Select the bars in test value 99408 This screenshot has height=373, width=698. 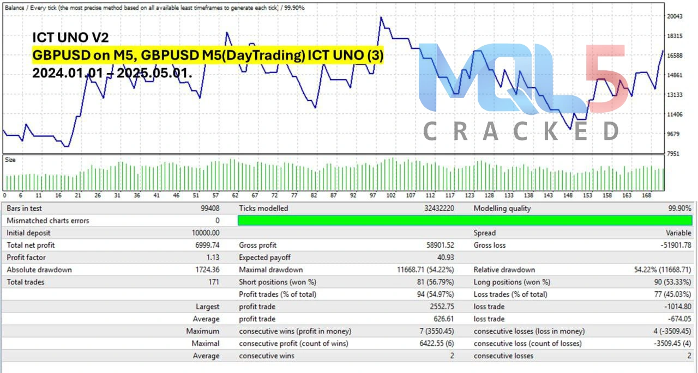[210, 208]
